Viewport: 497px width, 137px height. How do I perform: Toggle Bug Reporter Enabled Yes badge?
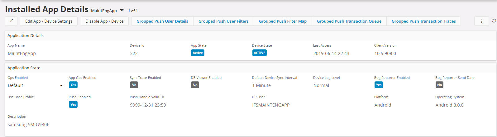(379, 85)
